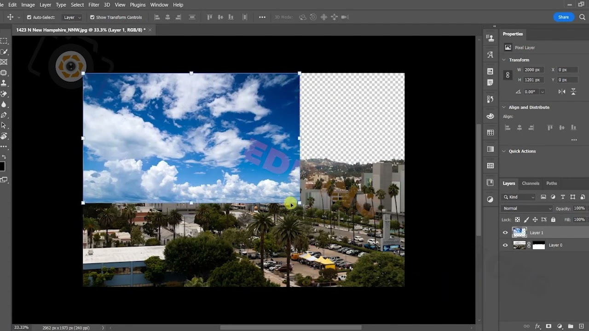Open the Window menu
Screen dimensions: 589x331
159,5
